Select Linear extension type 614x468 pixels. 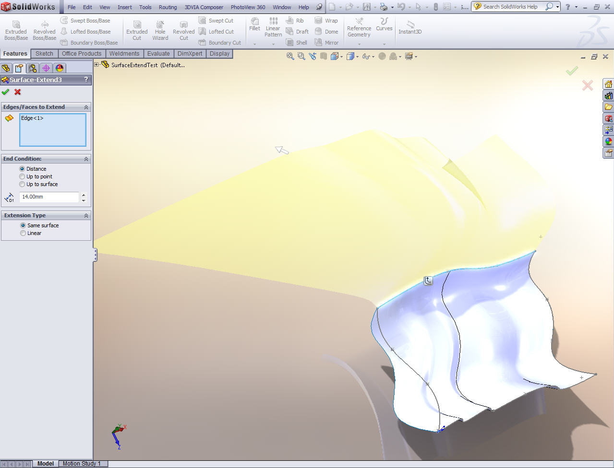click(23, 233)
